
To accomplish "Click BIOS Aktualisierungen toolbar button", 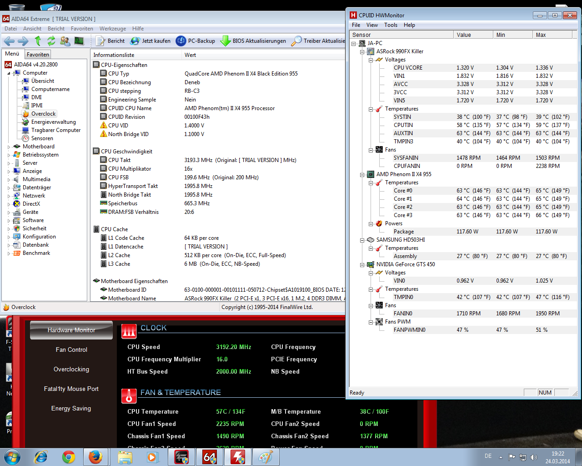I will (253, 41).
